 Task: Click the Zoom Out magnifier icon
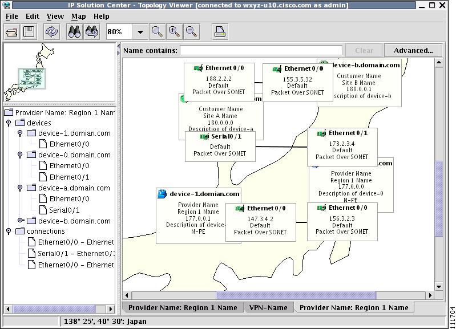pos(191,32)
